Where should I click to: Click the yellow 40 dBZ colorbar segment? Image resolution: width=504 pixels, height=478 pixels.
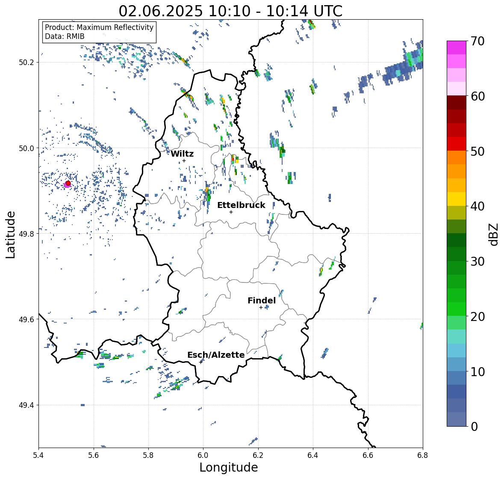[x=457, y=199]
